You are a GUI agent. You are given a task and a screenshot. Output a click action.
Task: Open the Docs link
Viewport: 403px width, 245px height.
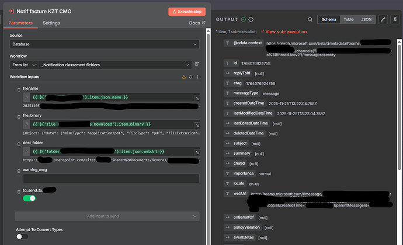(197, 23)
